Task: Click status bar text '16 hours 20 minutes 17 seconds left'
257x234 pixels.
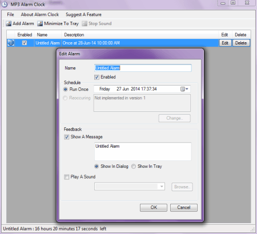Action: pyautogui.click(x=70, y=229)
